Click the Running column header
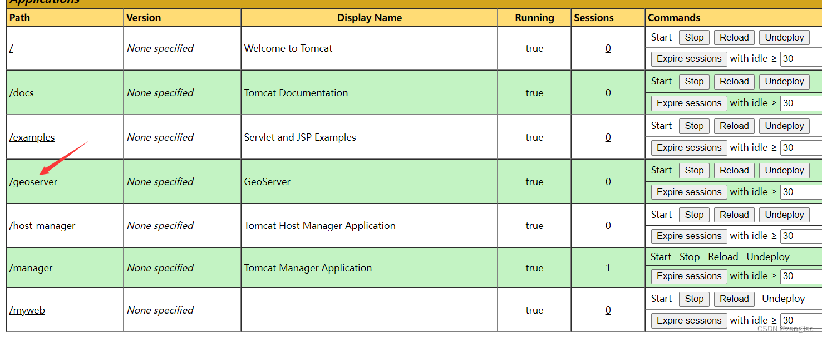This screenshot has width=822, height=338. coord(534,18)
